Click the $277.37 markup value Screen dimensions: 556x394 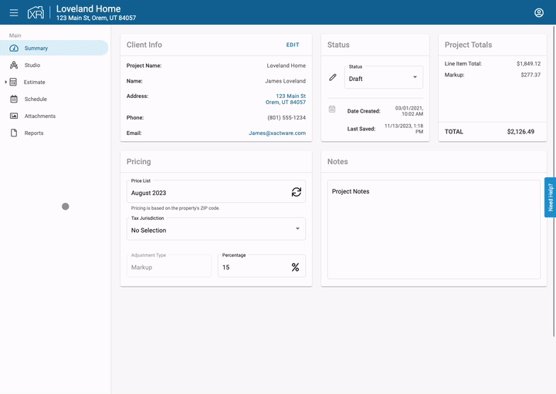pyautogui.click(x=531, y=75)
